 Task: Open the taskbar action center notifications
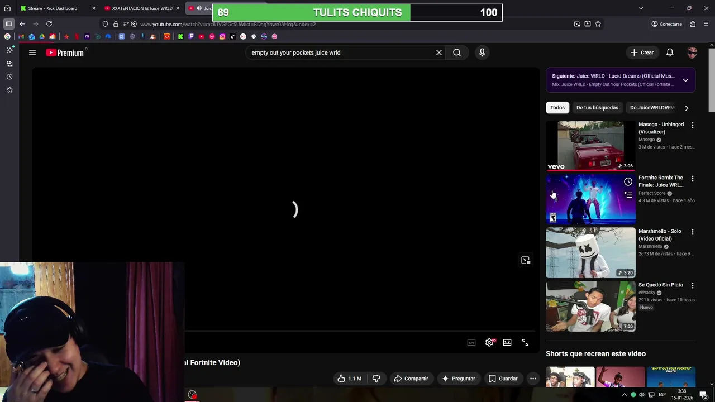(703, 395)
